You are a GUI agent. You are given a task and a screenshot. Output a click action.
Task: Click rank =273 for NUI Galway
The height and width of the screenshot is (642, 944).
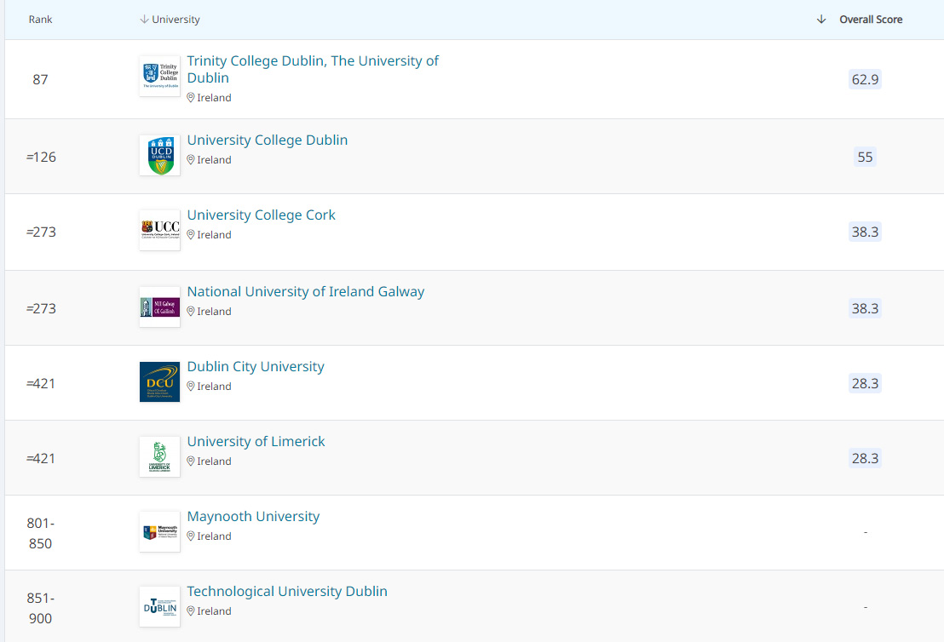tap(41, 309)
